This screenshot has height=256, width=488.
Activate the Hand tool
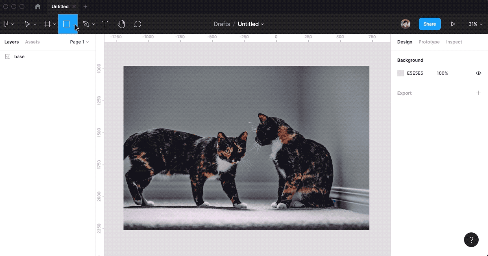click(121, 24)
